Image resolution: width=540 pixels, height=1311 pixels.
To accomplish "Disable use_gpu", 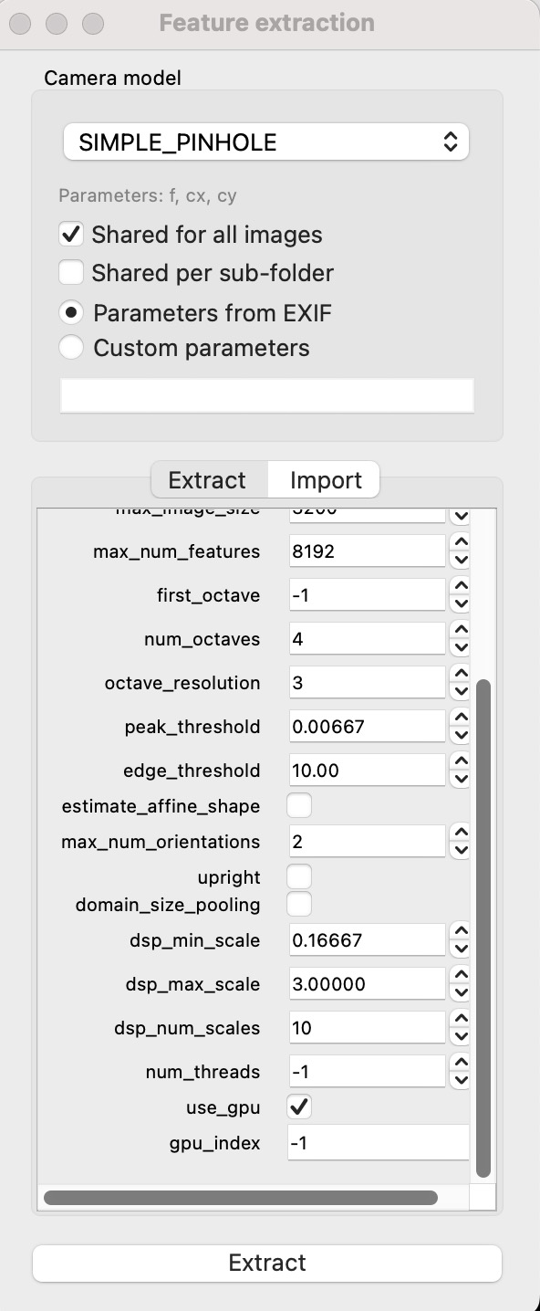I will click(296, 1106).
